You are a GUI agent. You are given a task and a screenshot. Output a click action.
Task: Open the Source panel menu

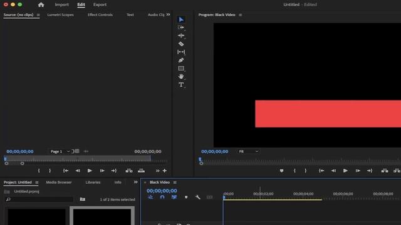tap(38, 15)
